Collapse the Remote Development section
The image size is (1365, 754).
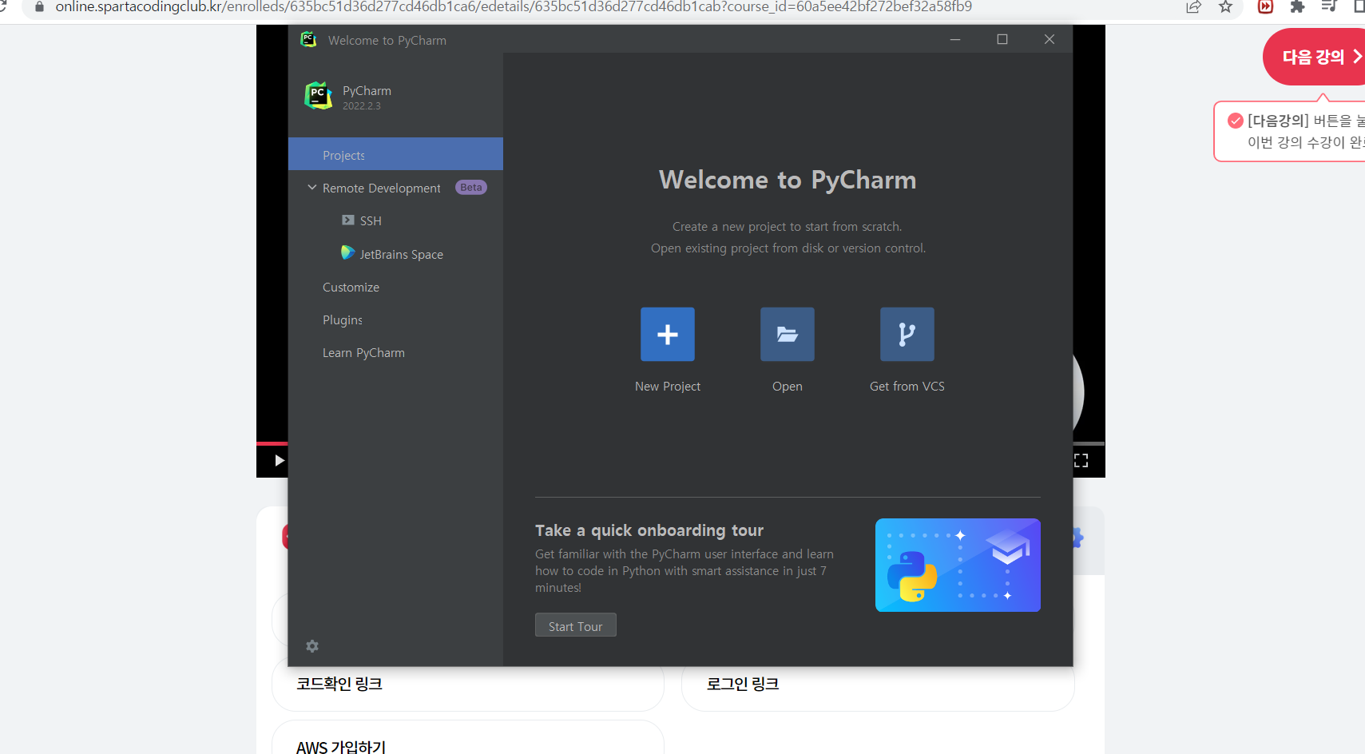coord(312,188)
